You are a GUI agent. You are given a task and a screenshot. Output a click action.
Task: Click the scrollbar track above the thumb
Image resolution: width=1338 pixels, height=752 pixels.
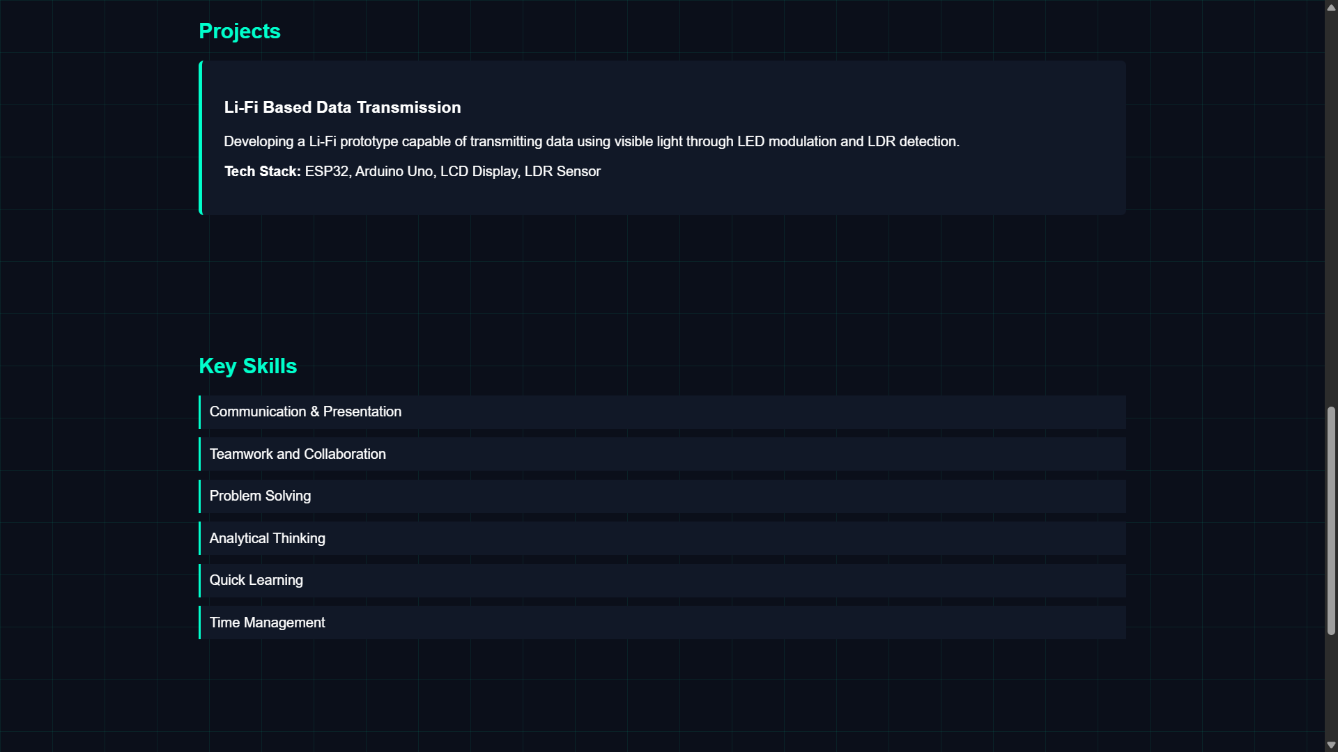pos(1331,209)
